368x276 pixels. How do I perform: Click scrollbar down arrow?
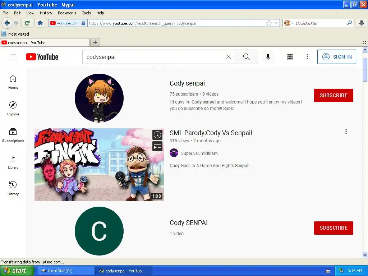(365, 255)
